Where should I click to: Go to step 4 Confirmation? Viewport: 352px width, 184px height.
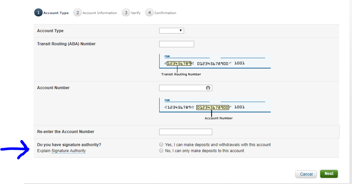click(161, 13)
